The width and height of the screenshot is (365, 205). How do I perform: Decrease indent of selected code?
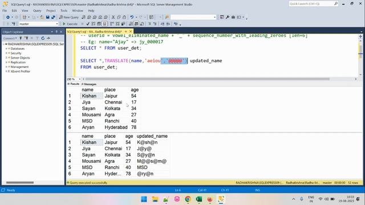(163, 24)
